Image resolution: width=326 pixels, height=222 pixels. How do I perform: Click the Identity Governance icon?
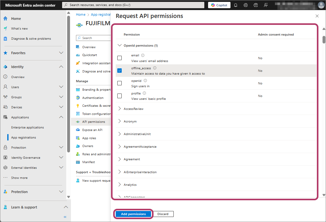[5, 158]
